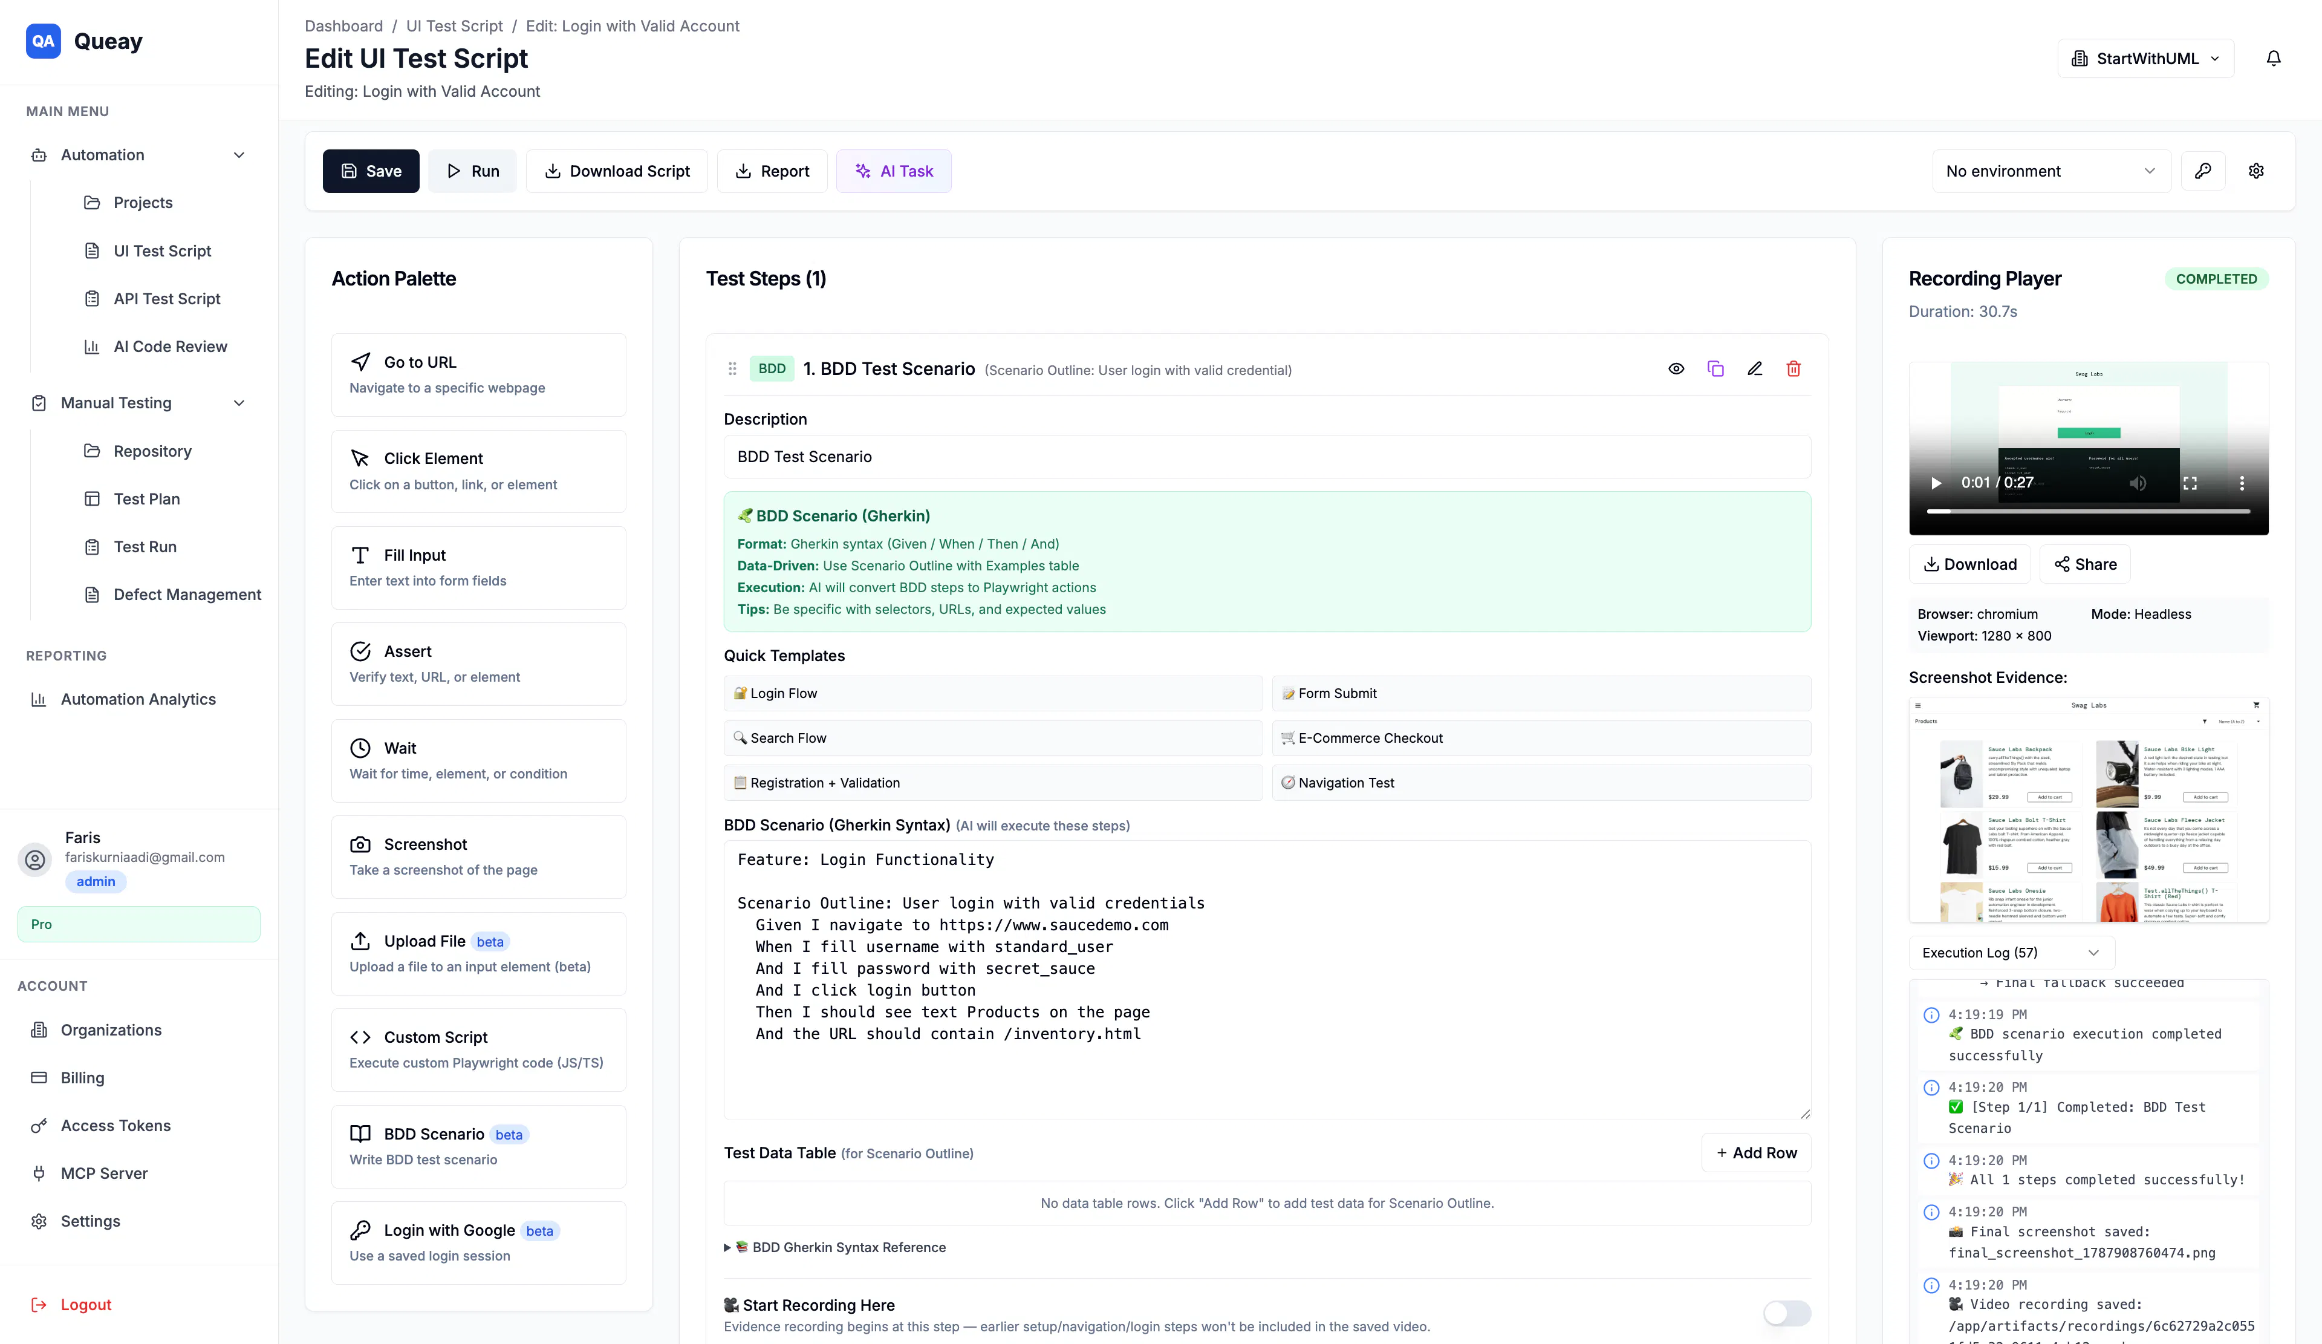The width and height of the screenshot is (2322, 1344).
Task: Open the AI Task button
Action: pos(894,171)
